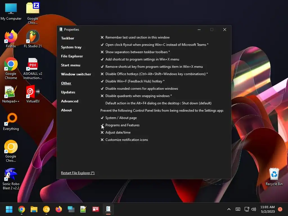Open Chrome Canary from the taskbar
This screenshot has width=288, height=216.
point(46,209)
